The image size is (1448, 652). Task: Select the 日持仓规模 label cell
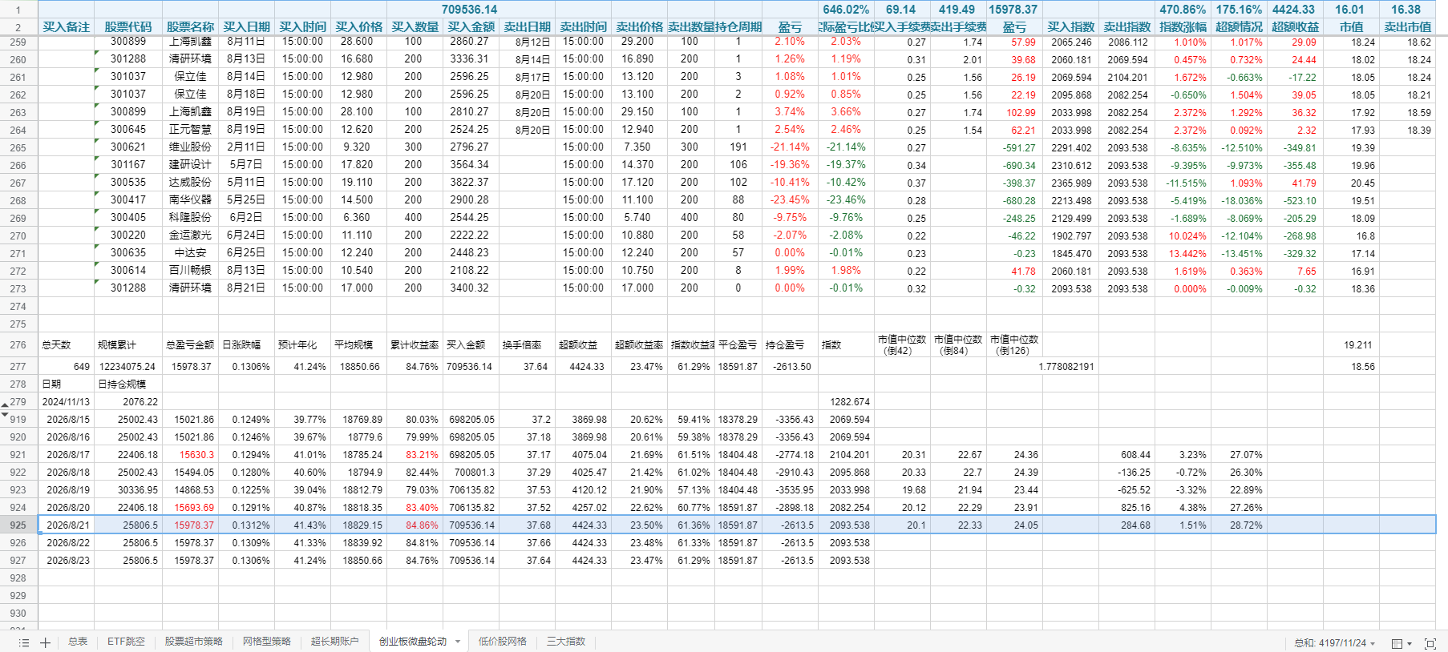point(128,384)
